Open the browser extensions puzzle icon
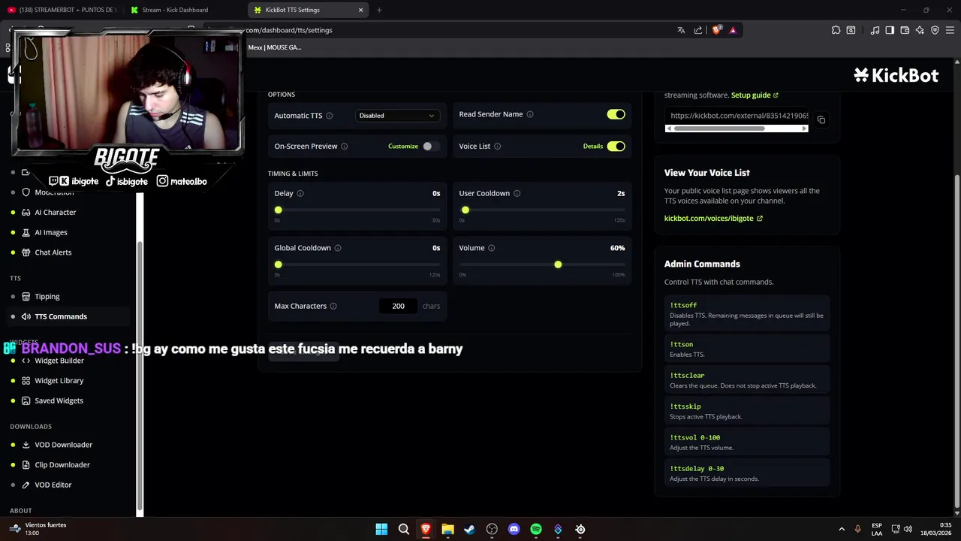Image resolution: width=961 pixels, height=541 pixels. pyautogui.click(x=836, y=30)
